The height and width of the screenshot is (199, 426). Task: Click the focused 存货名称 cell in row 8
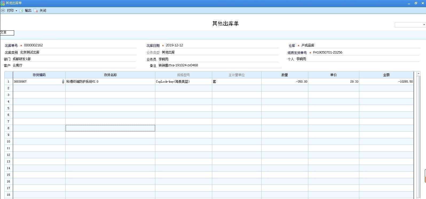coord(110,128)
